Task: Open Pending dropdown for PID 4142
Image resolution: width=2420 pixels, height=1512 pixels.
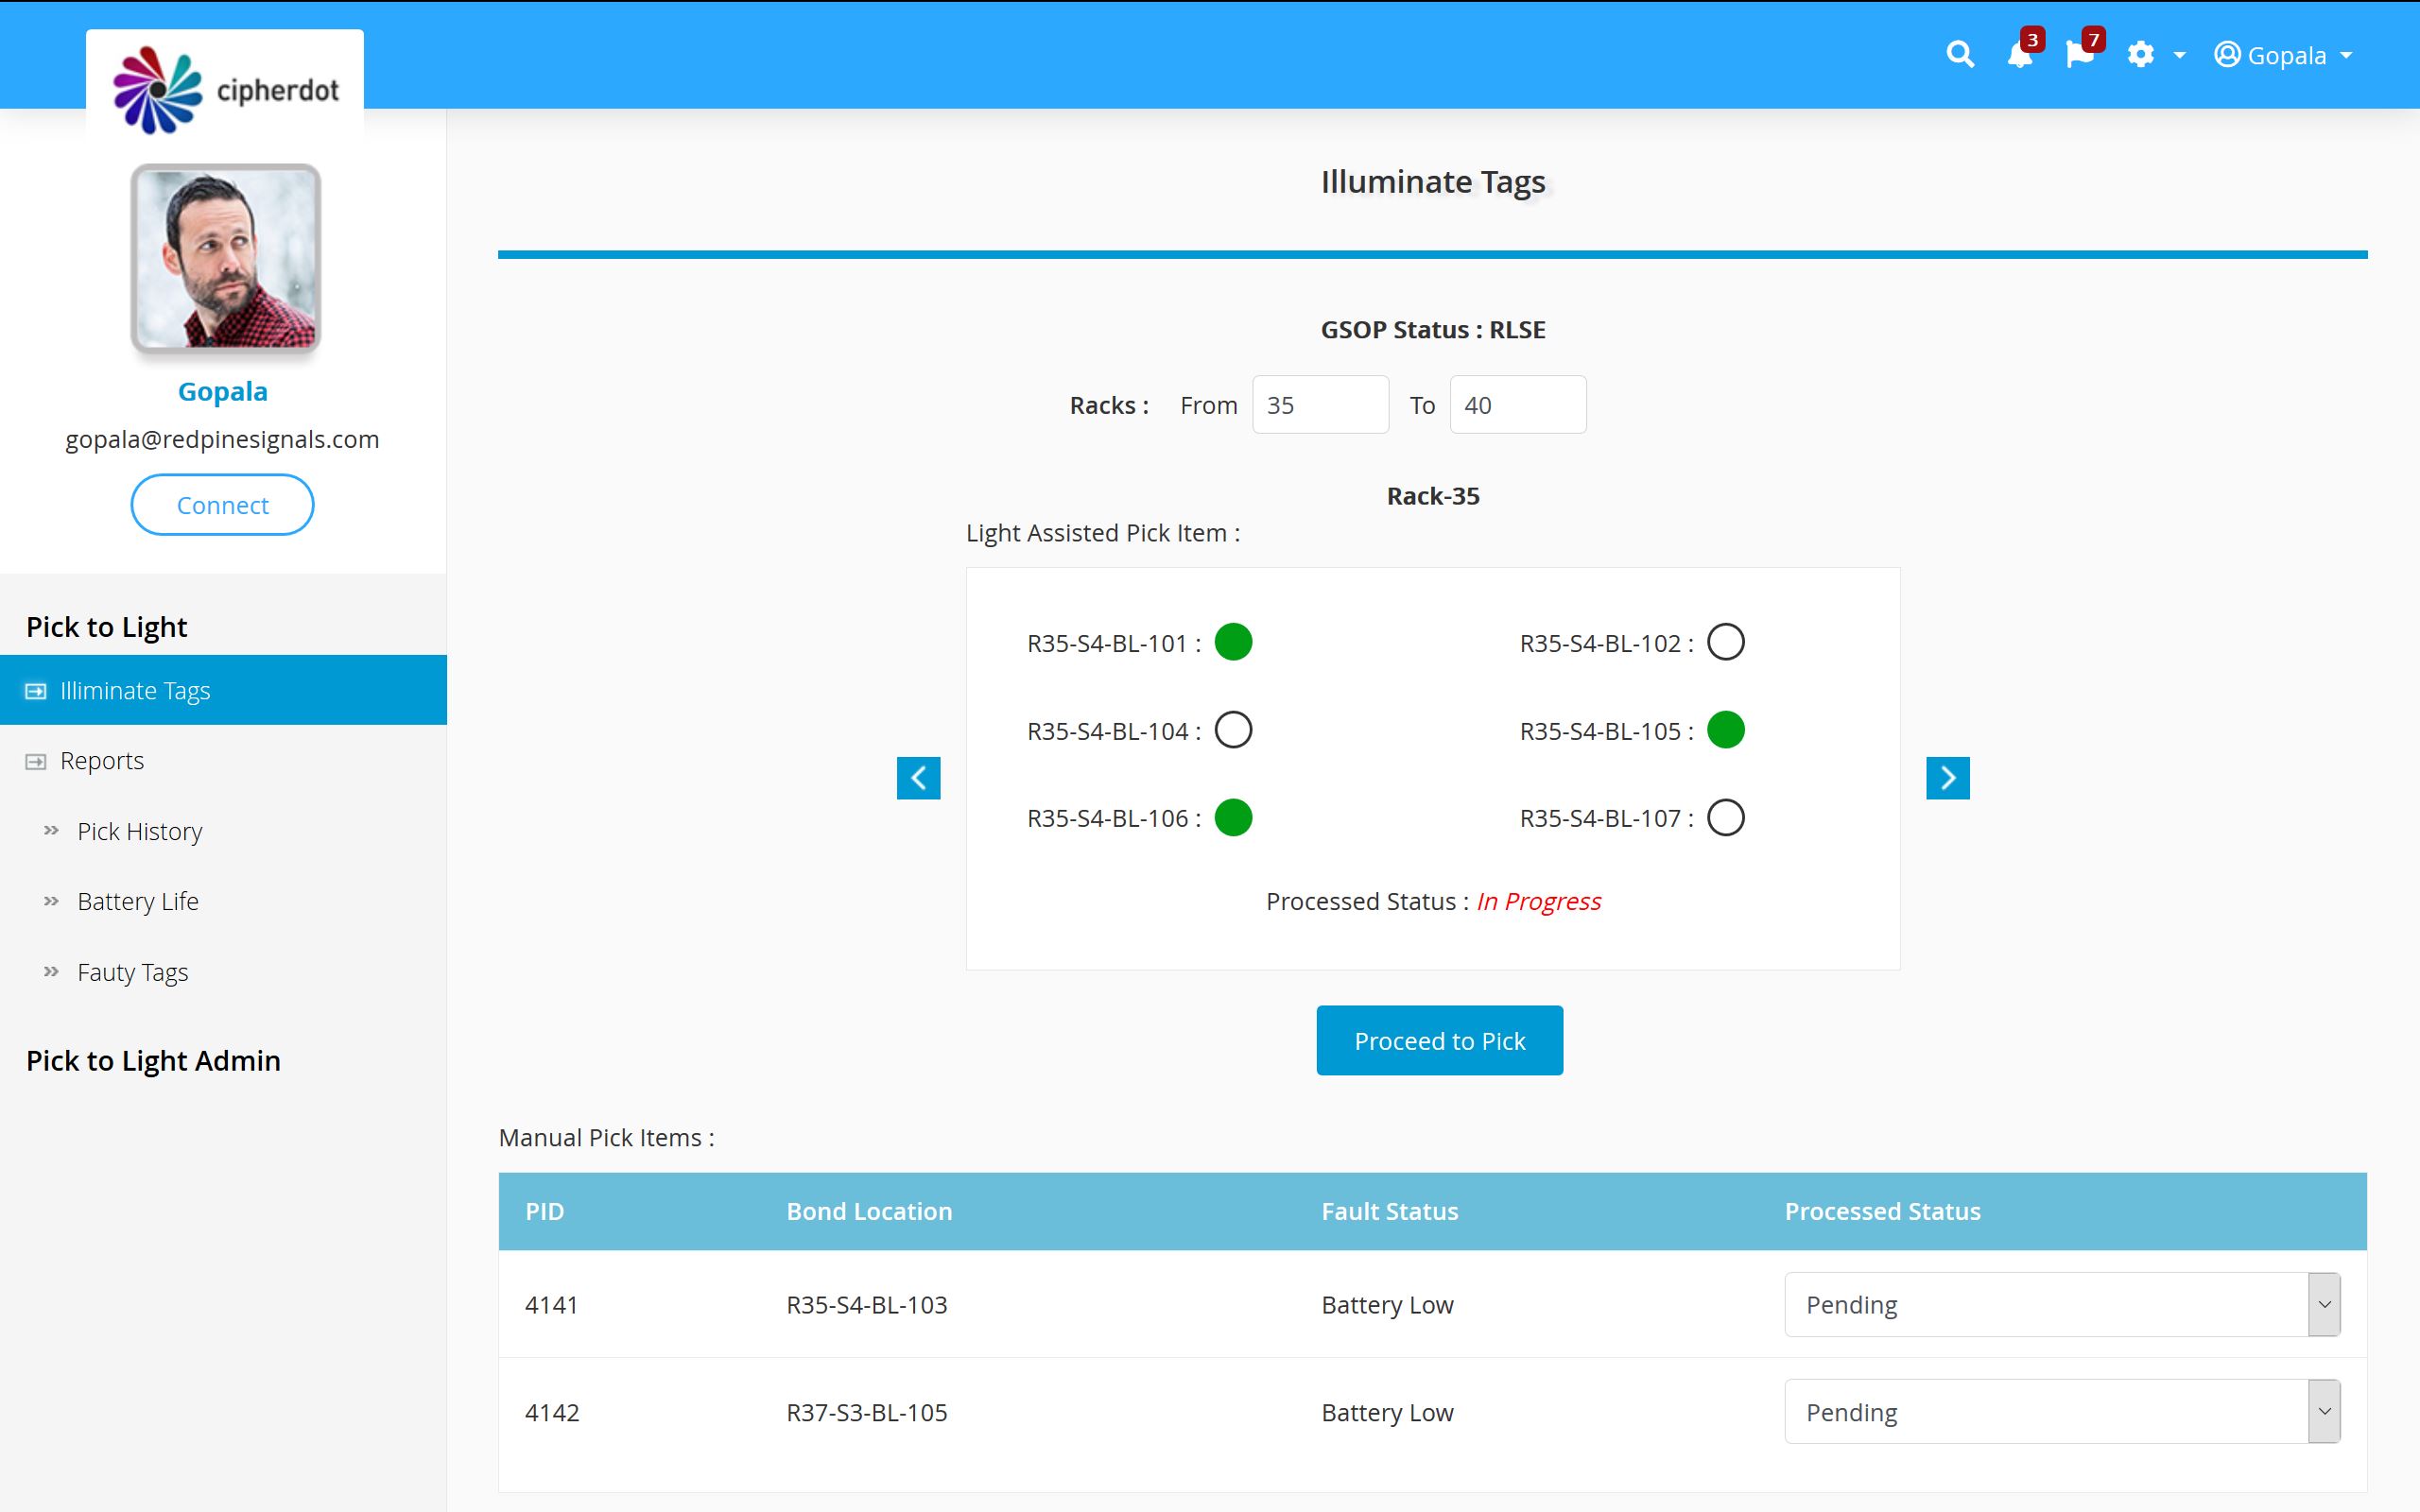Action: [x=2061, y=1412]
